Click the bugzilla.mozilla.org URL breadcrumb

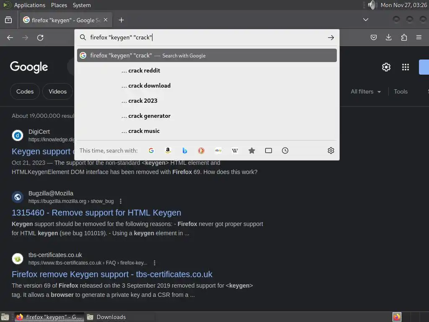coord(71,201)
